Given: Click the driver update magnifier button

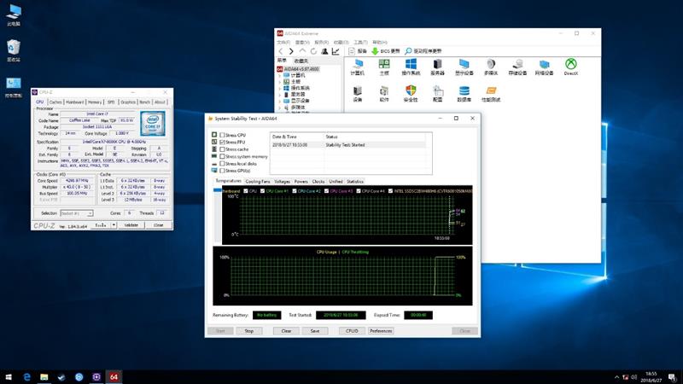Looking at the screenshot, I should tap(423, 51).
